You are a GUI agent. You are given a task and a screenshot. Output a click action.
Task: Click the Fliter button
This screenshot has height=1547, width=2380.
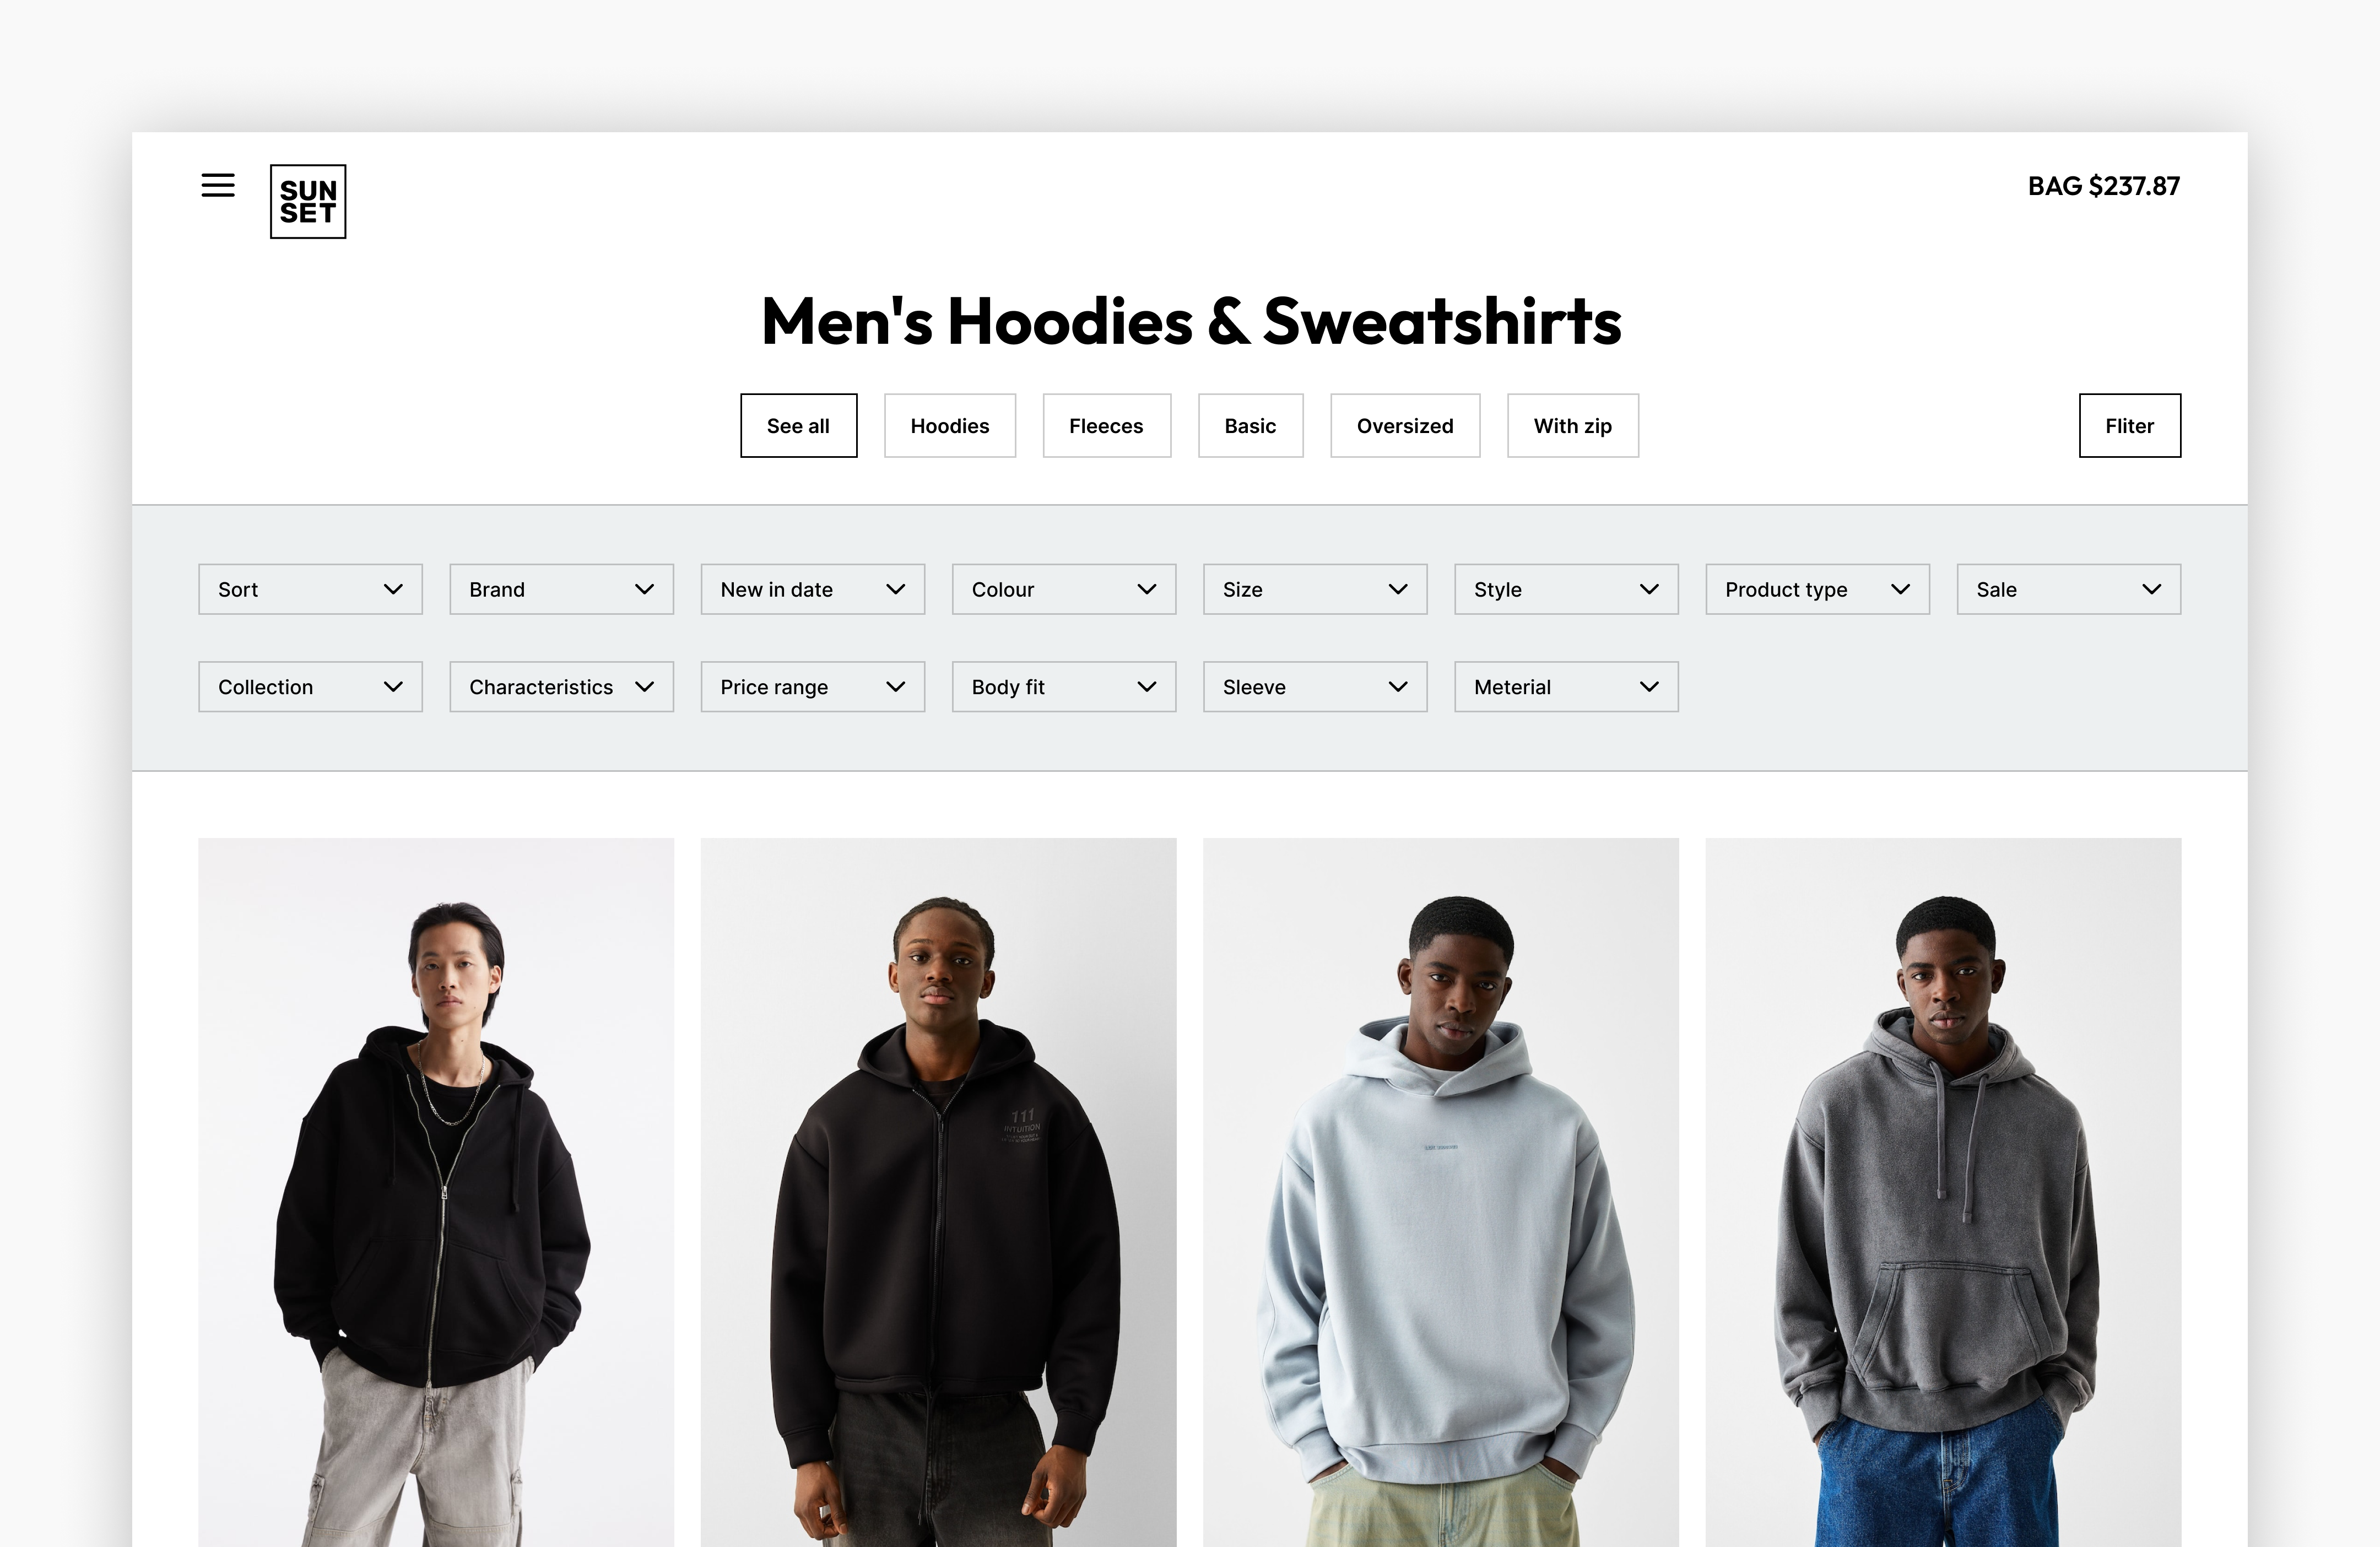click(2130, 426)
